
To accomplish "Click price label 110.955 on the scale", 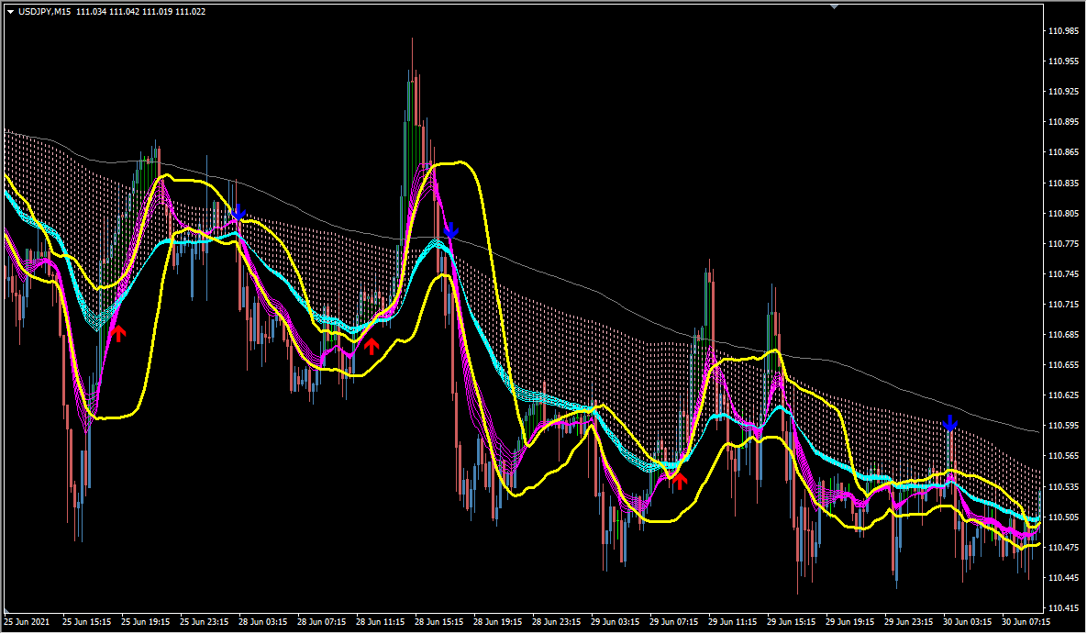I will 1063,61.
